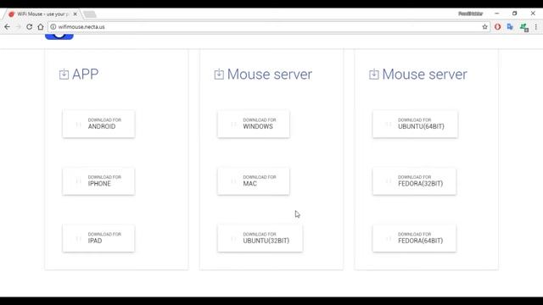Viewport: 543px width, 305px height.
Task: Click the user profile name in title bar
Action: [x=470, y=14]
